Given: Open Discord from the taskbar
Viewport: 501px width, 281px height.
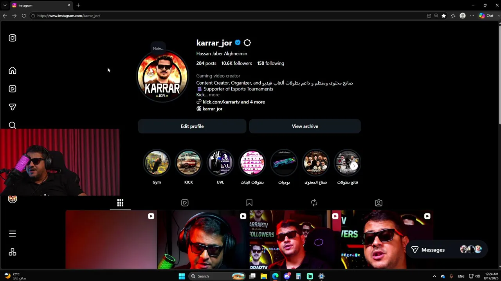Looking at the screenshot, I should (x=287, y=276).
